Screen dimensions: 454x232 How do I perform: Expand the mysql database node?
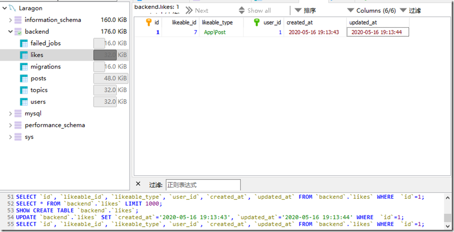point(10,114)
